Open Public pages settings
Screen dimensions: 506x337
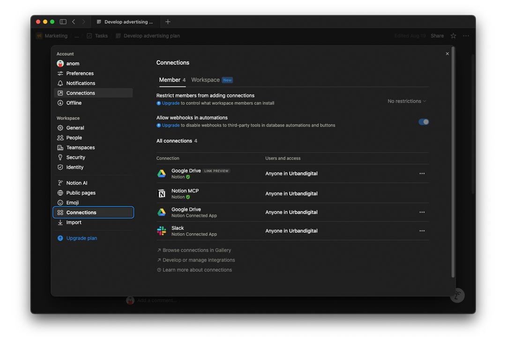tap(93, 193)
